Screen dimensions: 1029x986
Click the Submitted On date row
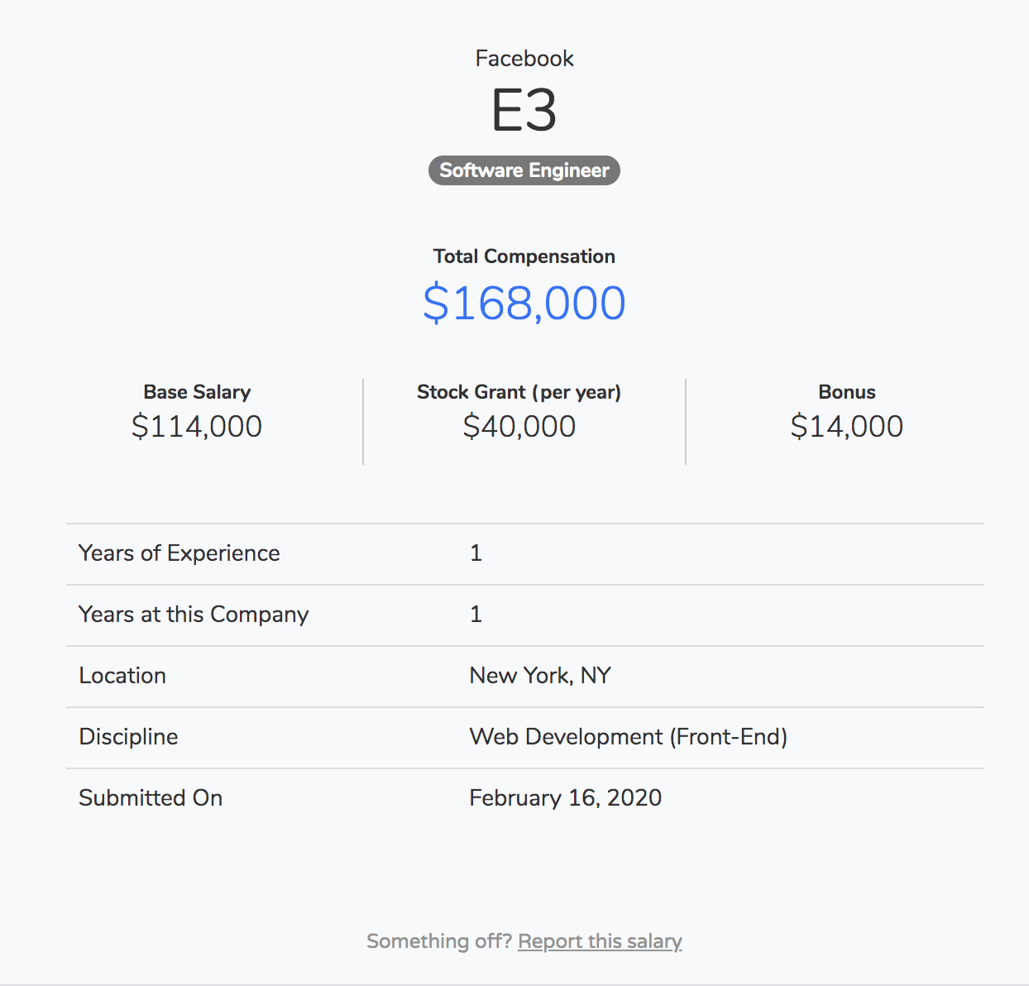[151, 798]
